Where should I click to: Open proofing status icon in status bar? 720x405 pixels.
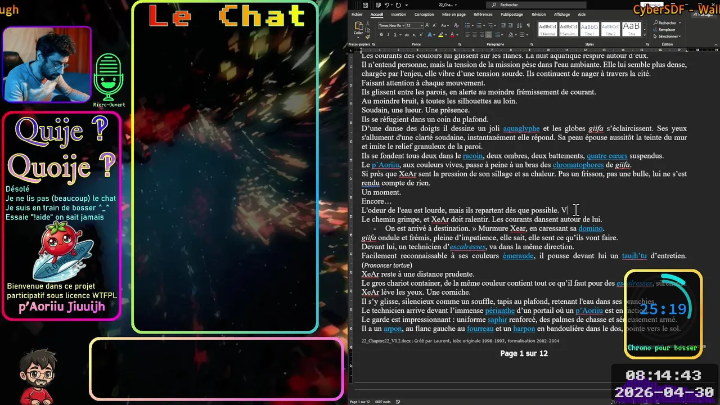398,402
